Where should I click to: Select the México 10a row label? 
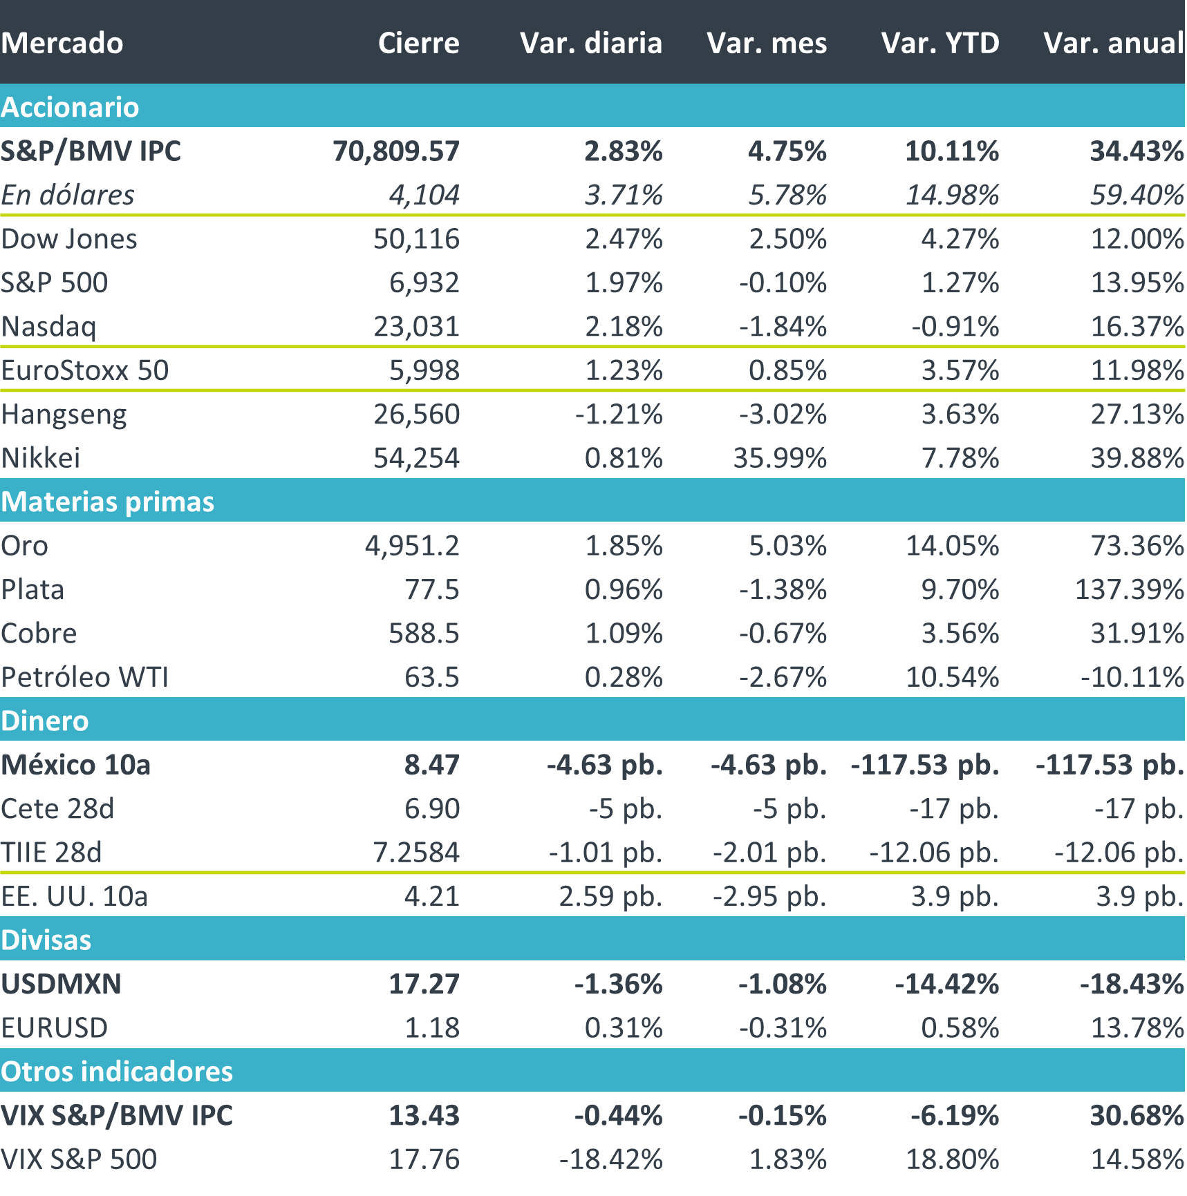pos(75,765)
